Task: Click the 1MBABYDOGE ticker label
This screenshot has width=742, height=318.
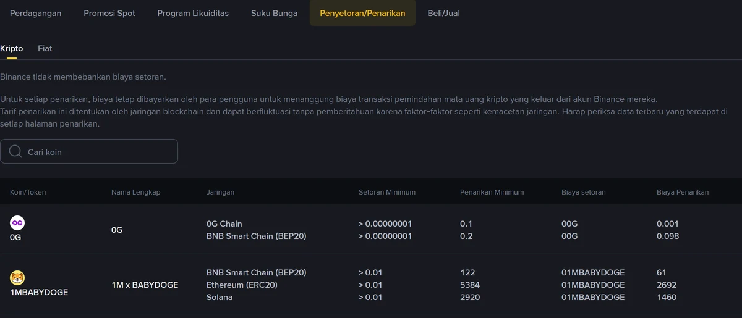Action: [39, 292]
